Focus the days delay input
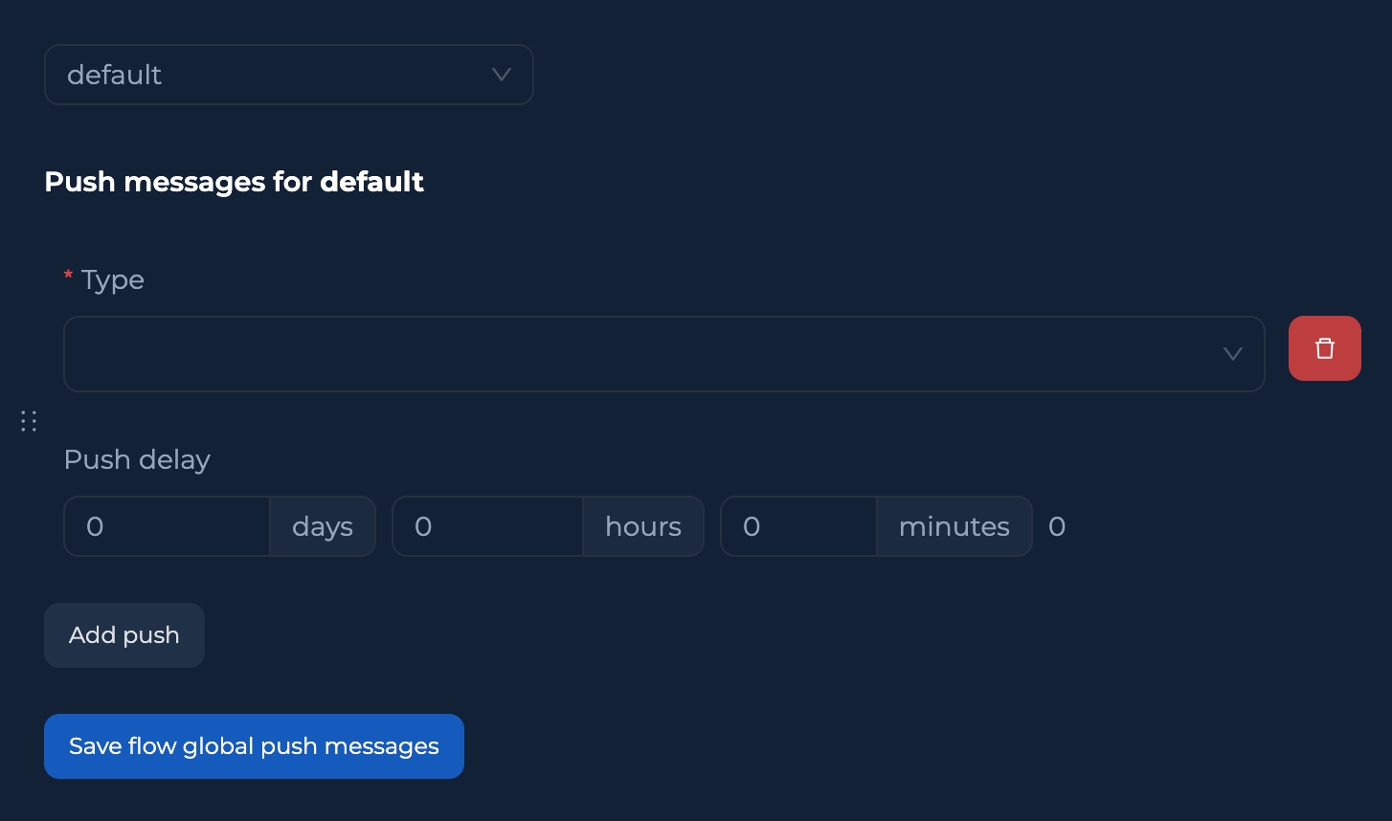1392x821 pixels. coord(168,526)
